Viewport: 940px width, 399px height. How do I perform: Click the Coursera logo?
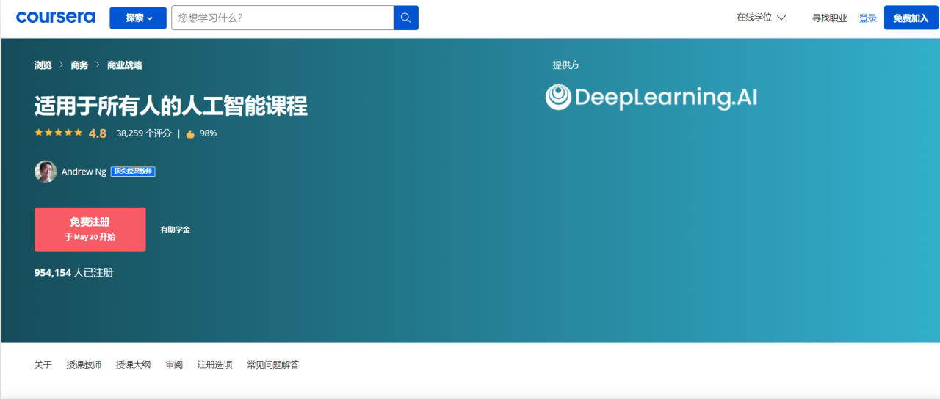(x=56, y=18)
